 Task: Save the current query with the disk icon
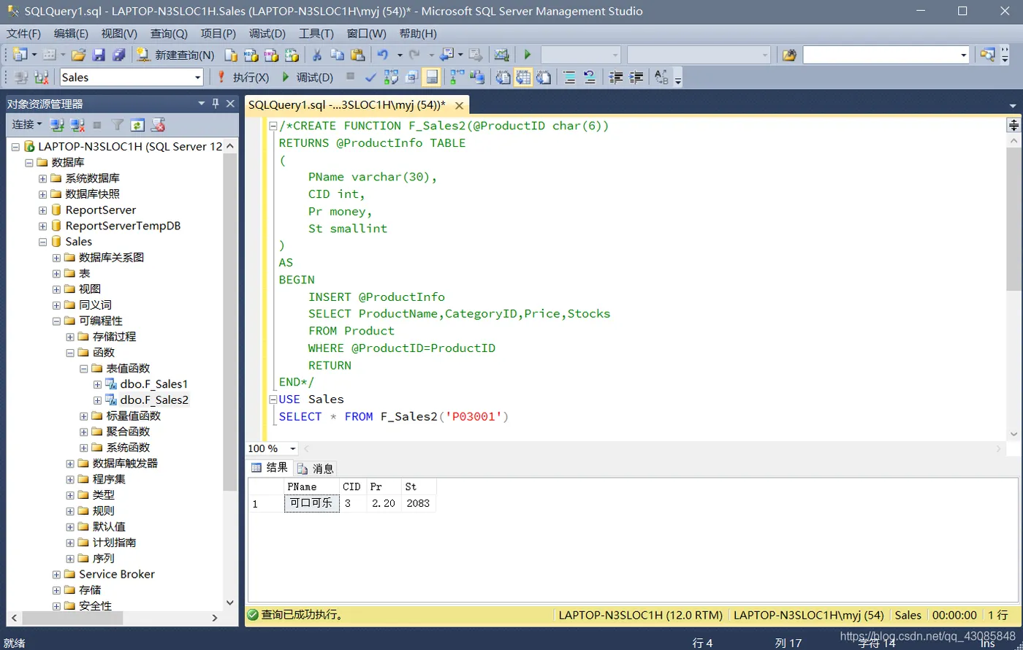click(x=99, y=55)
